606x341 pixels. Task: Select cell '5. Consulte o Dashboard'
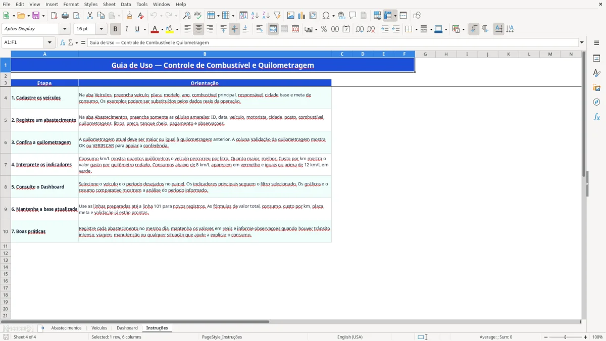click(x=44, y=187)
